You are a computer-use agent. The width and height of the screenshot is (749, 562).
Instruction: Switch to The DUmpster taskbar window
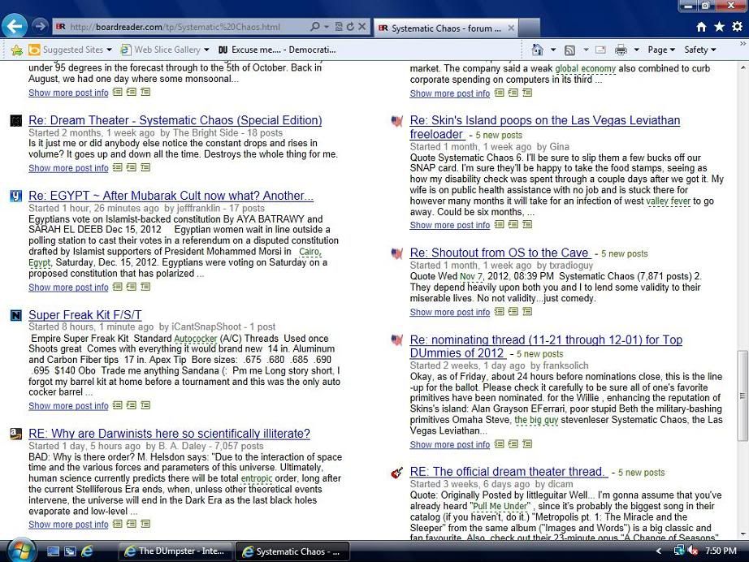tap(175, 551)
